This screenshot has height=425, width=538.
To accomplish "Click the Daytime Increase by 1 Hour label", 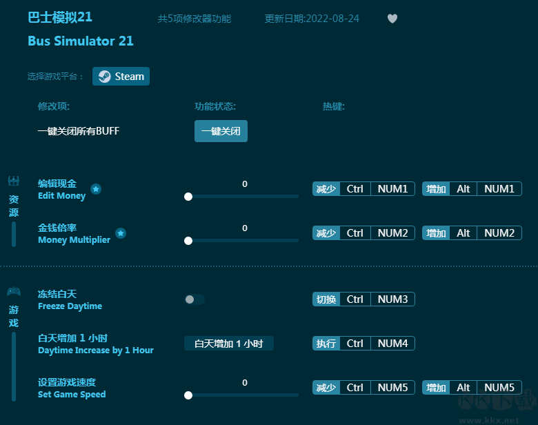I will coord(96,350).
